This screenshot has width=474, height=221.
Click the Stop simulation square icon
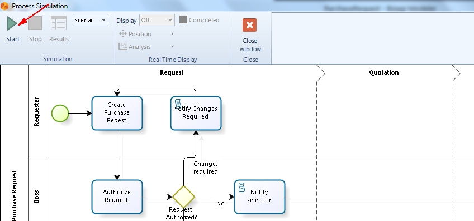point(35,23)
